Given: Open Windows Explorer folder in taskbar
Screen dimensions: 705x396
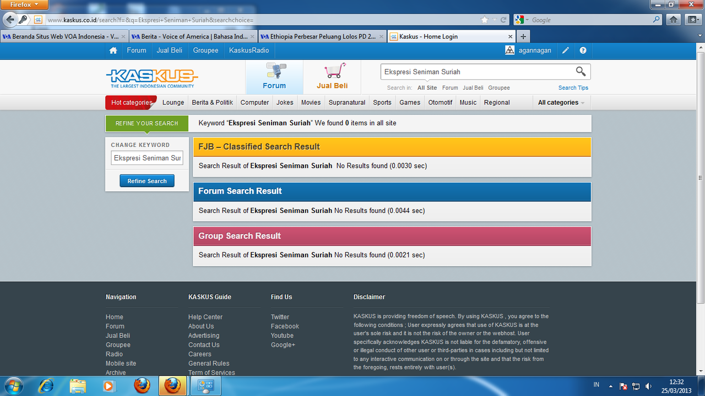Looking at the screenshot, I should tap(78, 386).
